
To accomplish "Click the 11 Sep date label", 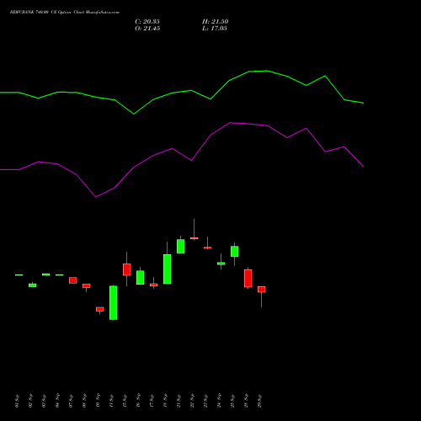I will 111,402.
